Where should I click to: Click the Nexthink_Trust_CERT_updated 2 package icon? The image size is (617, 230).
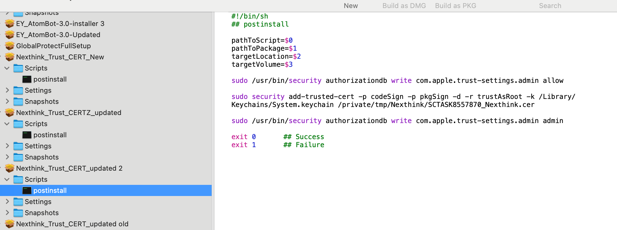[10, 168]
